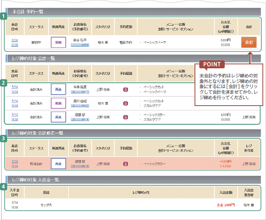Click the green number 4 section marker

click(x=3, y=186)
